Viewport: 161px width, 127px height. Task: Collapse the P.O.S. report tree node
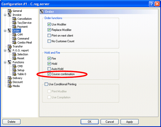point(5,50)
